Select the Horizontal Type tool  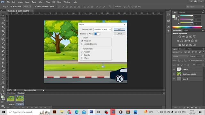pos(3,75)
